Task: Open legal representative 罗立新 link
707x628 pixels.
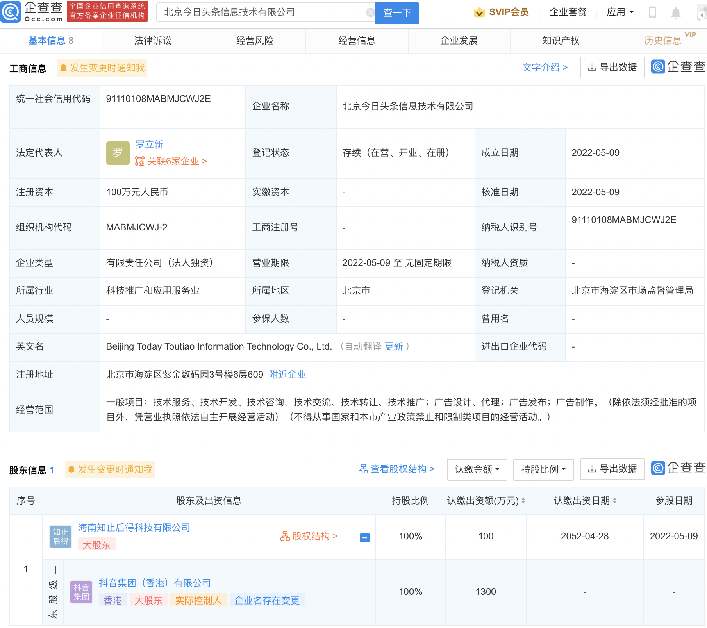Action: [x=149, y=145]
